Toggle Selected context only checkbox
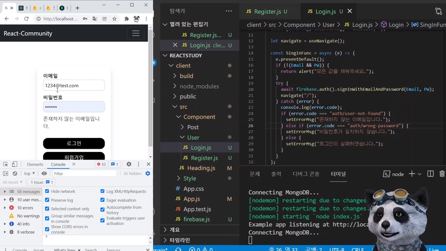The width and height of the screenshot is (446, 251). [x=47, y=209]
